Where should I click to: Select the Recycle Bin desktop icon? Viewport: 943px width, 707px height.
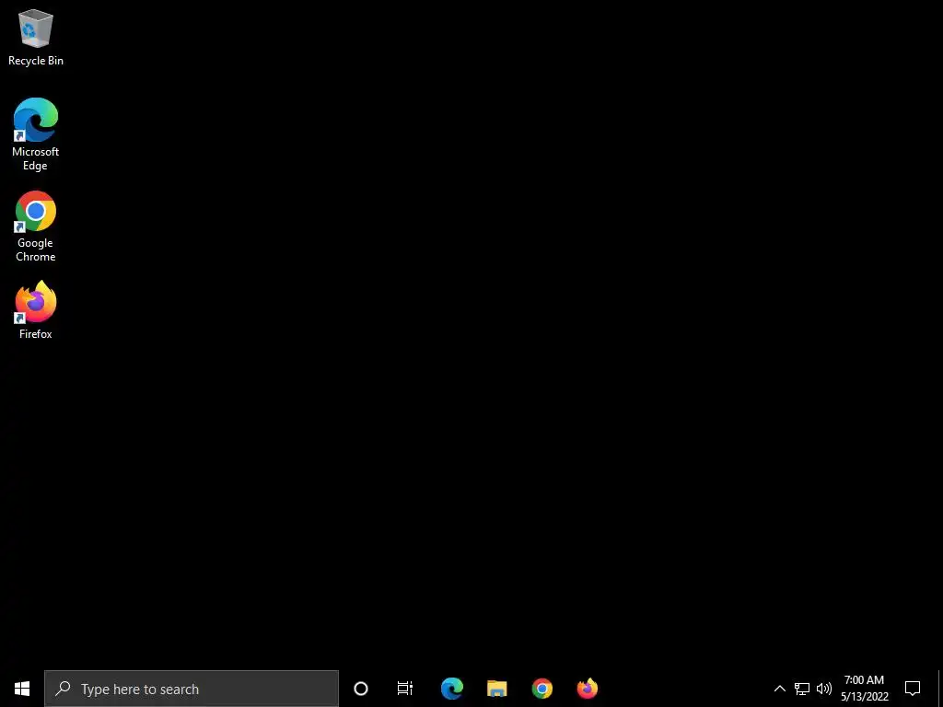pyautogui.click(x=36, y=37)
